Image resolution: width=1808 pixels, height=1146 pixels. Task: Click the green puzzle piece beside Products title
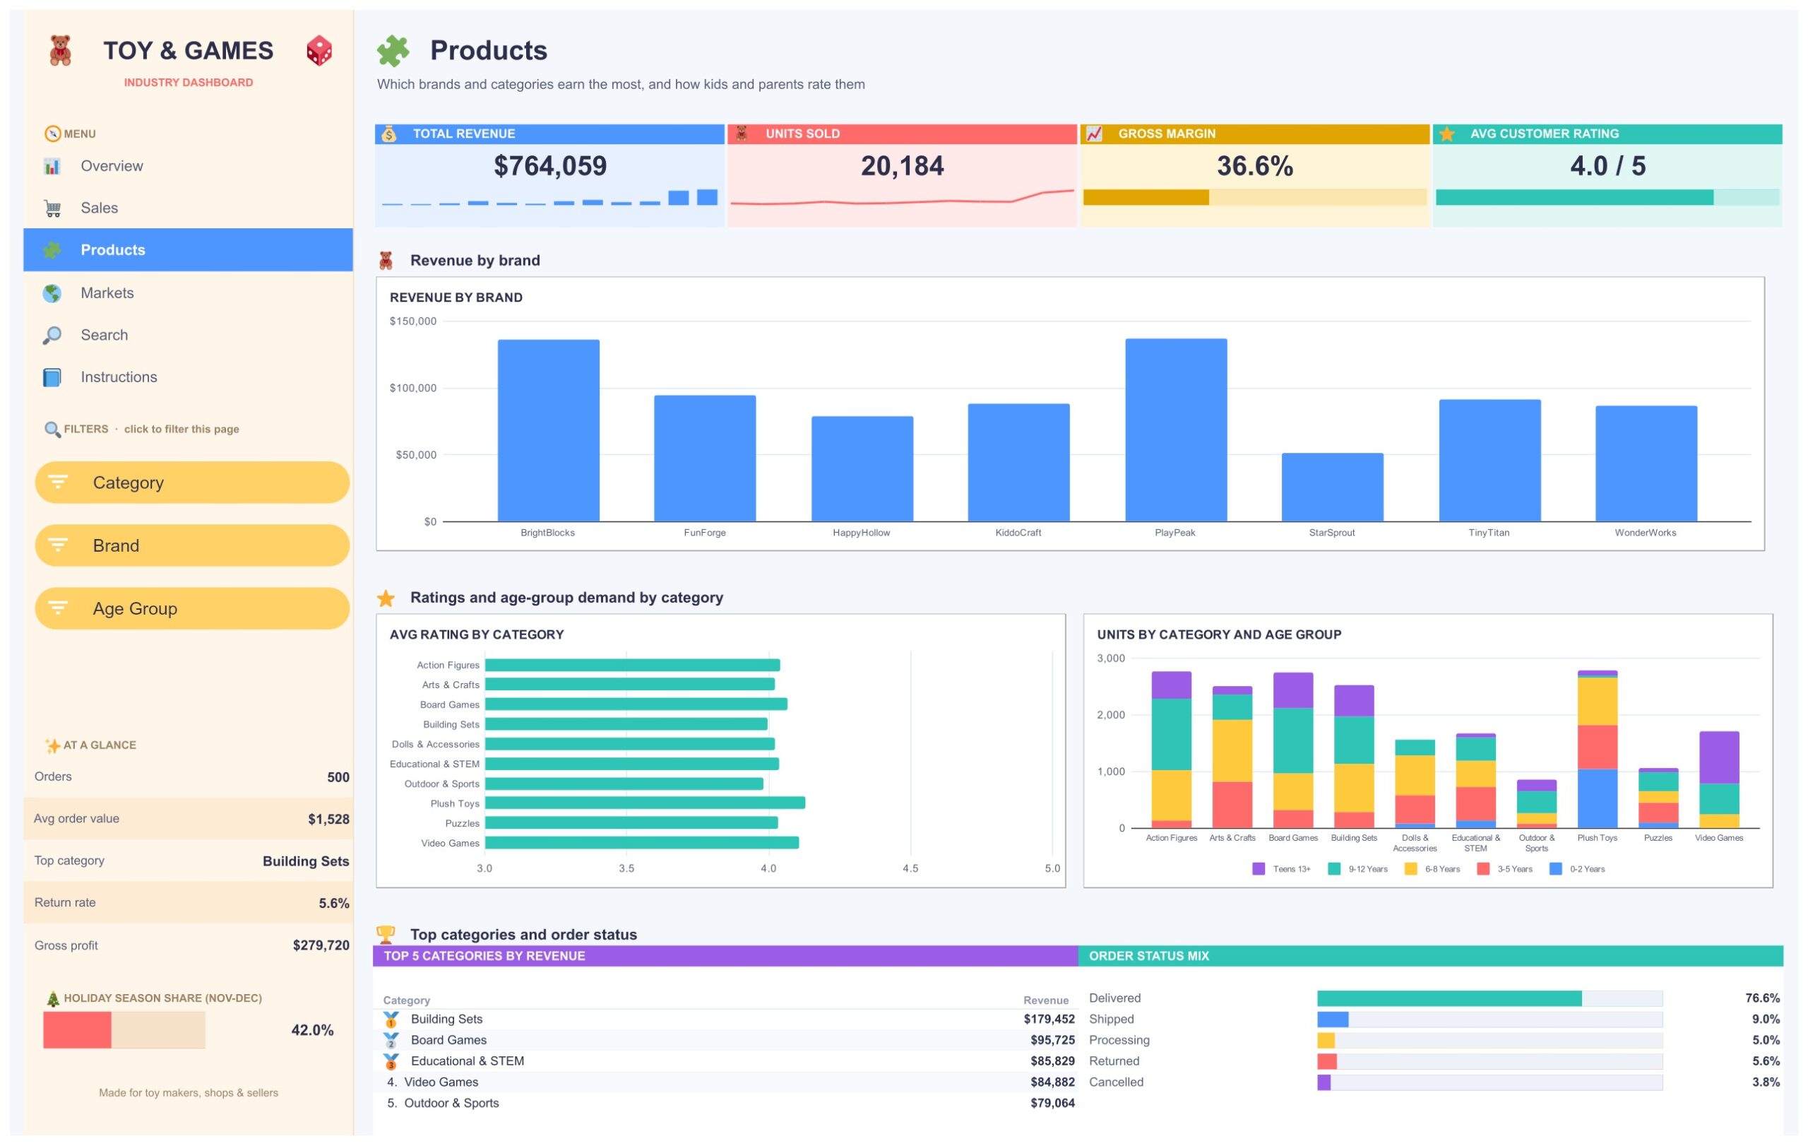tap(393, 51)
